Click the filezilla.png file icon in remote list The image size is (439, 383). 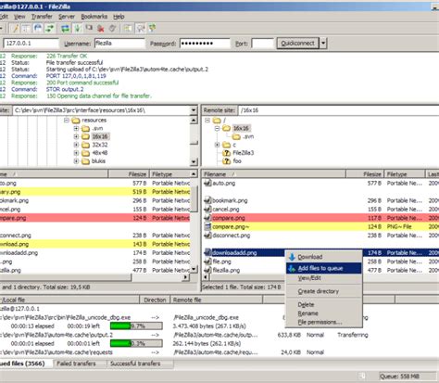click(x=207, y=270)
